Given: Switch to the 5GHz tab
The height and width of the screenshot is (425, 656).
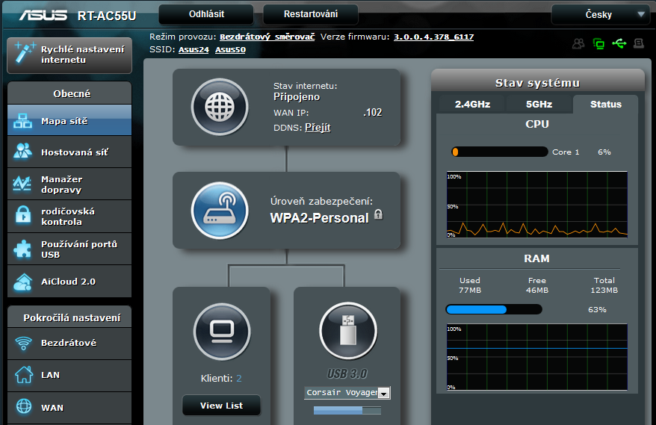Looking at the screenshot, I should coord(539,105).
